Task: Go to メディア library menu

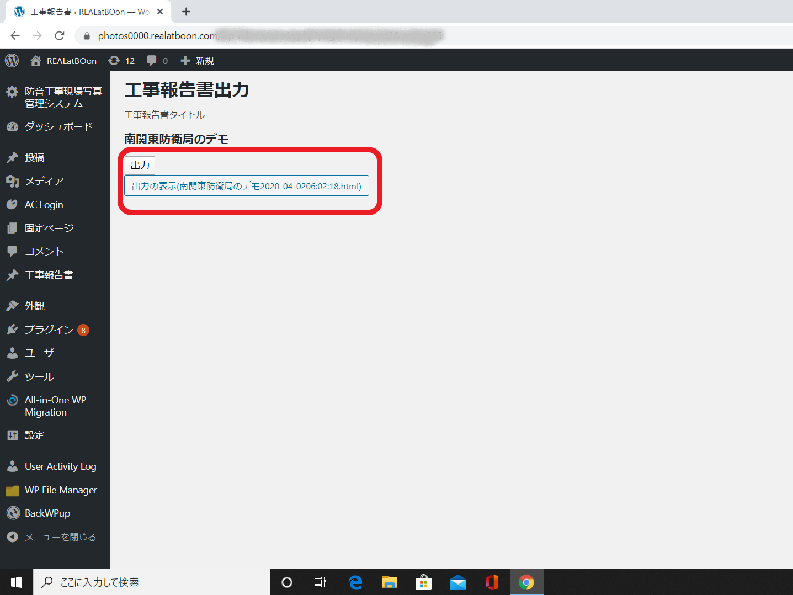Action: (x=44, y=181)
